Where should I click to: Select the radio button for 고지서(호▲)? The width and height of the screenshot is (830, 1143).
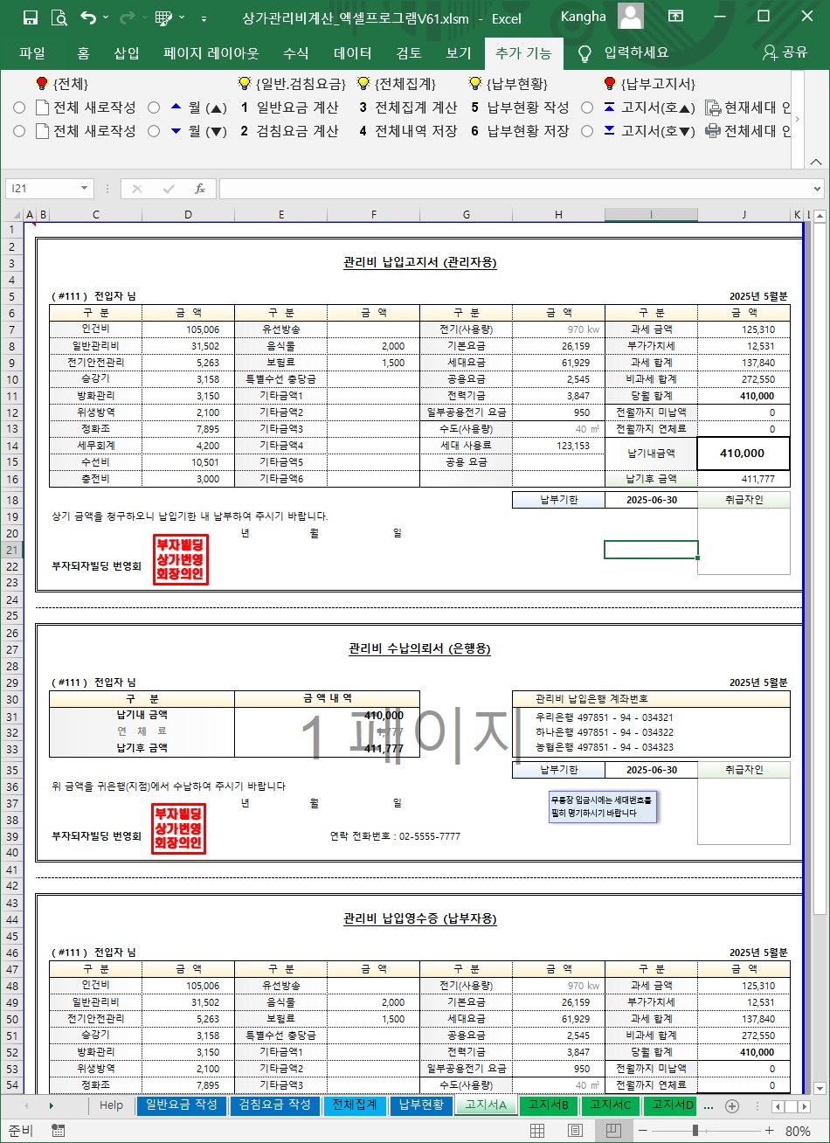587,107
